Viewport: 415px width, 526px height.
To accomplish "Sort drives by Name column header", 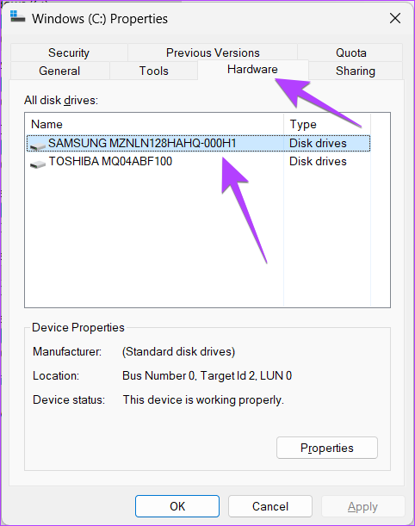I will click(154, 124).
